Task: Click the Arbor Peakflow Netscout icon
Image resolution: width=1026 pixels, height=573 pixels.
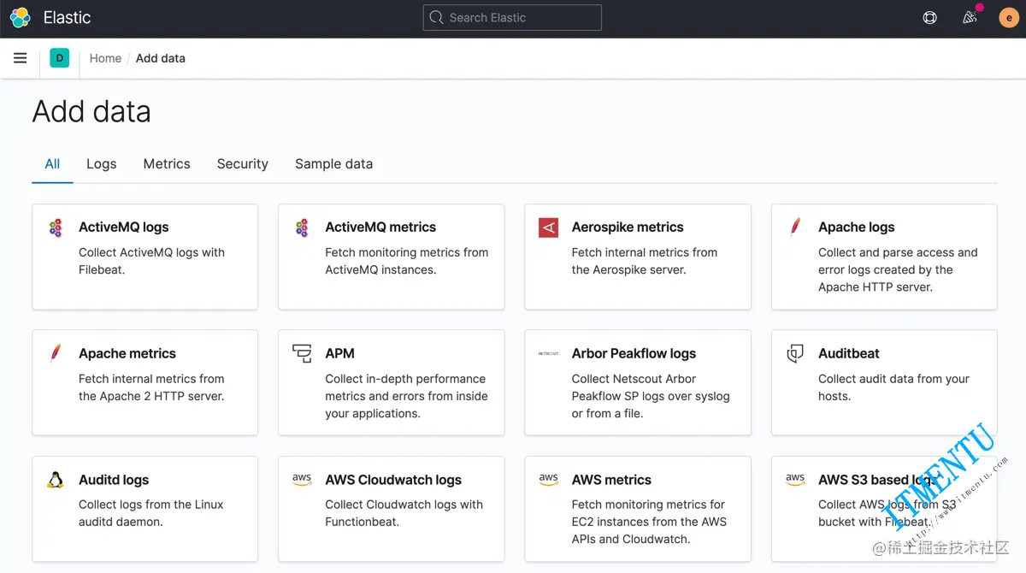Action: (548, 353)
